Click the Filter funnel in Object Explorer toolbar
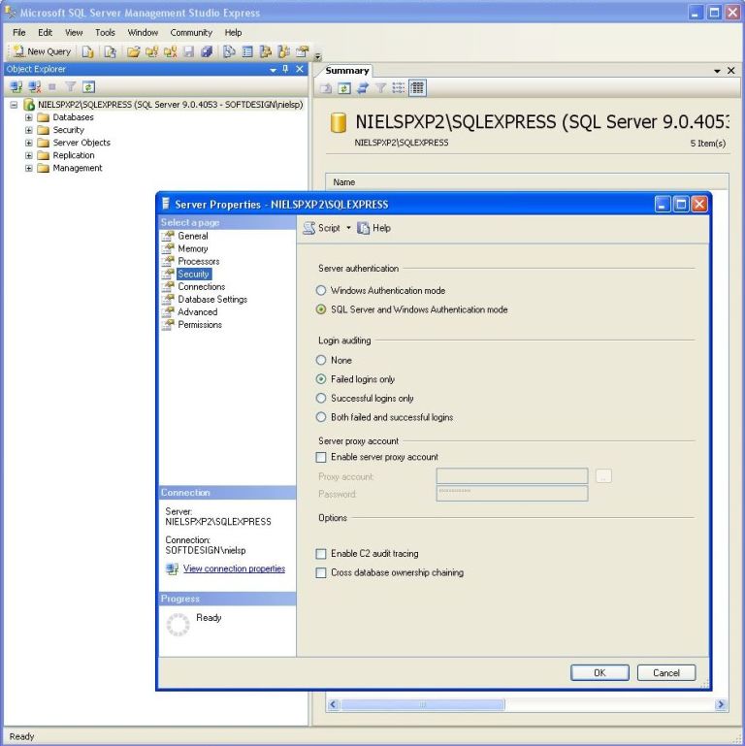This screenshot has height=746, width=745. 71,86
